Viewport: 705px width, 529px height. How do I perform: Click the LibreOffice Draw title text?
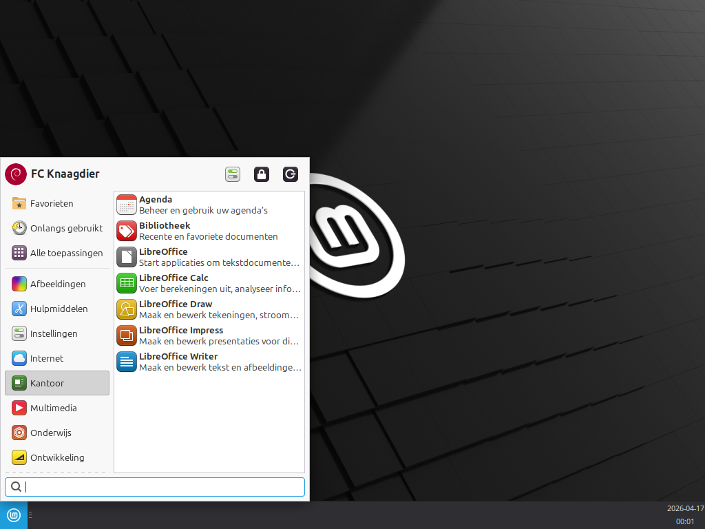tap(176, 304)
